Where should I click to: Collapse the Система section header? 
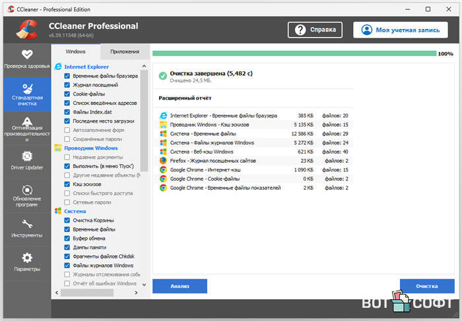75,211
